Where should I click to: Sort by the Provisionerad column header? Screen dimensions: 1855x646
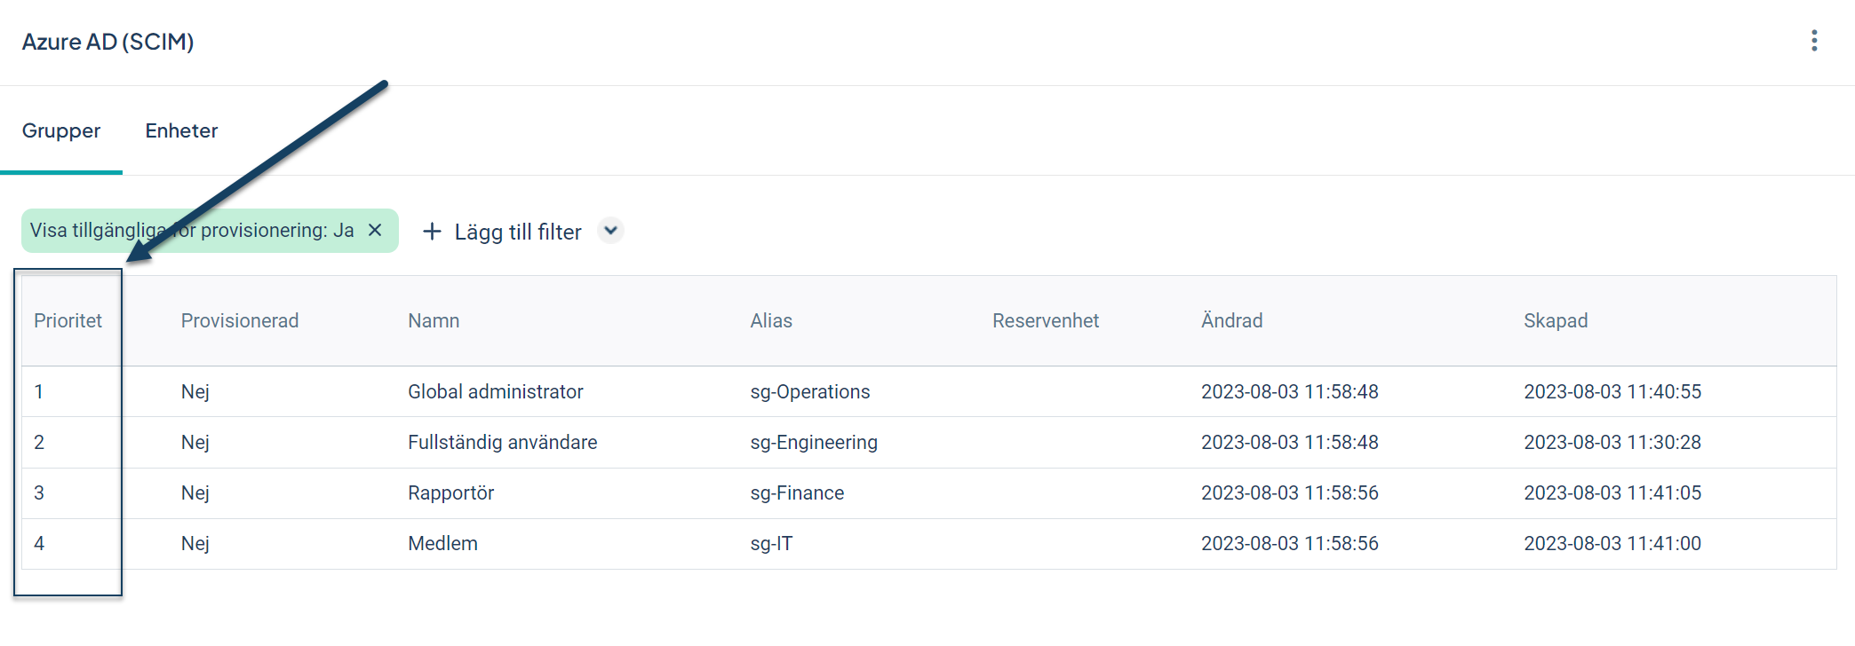pos(240,320)
